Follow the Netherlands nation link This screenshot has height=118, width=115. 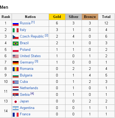click(x=29, y=88)
